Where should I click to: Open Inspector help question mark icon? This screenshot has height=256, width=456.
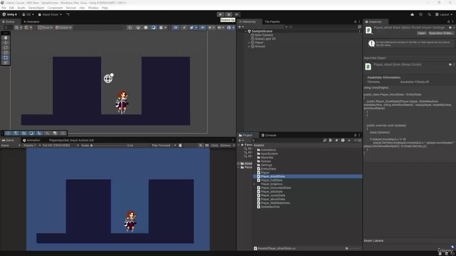tap(450, 27)
